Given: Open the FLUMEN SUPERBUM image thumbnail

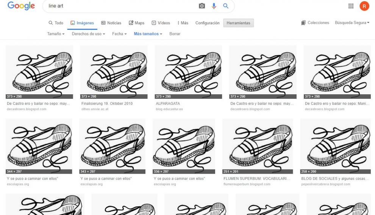Looking at the screenshot, I should point(258,146).
